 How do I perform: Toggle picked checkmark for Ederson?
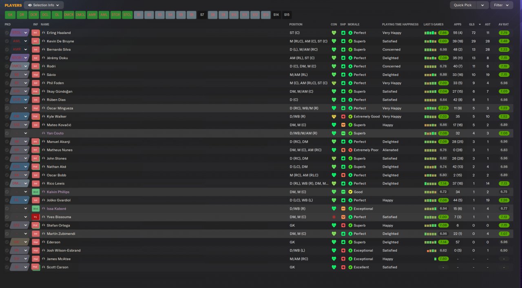[7, 242]
